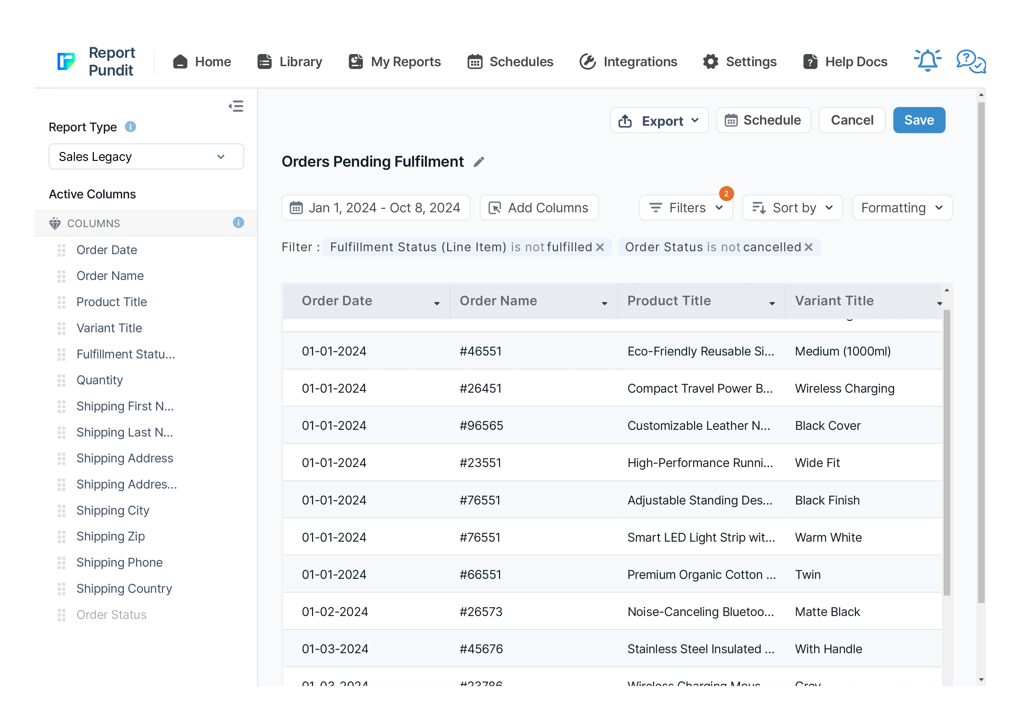
Task: Open the date range picker field
Action: click(375, 208)
